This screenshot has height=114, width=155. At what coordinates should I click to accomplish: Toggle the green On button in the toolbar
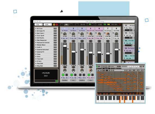coord(105,24)
